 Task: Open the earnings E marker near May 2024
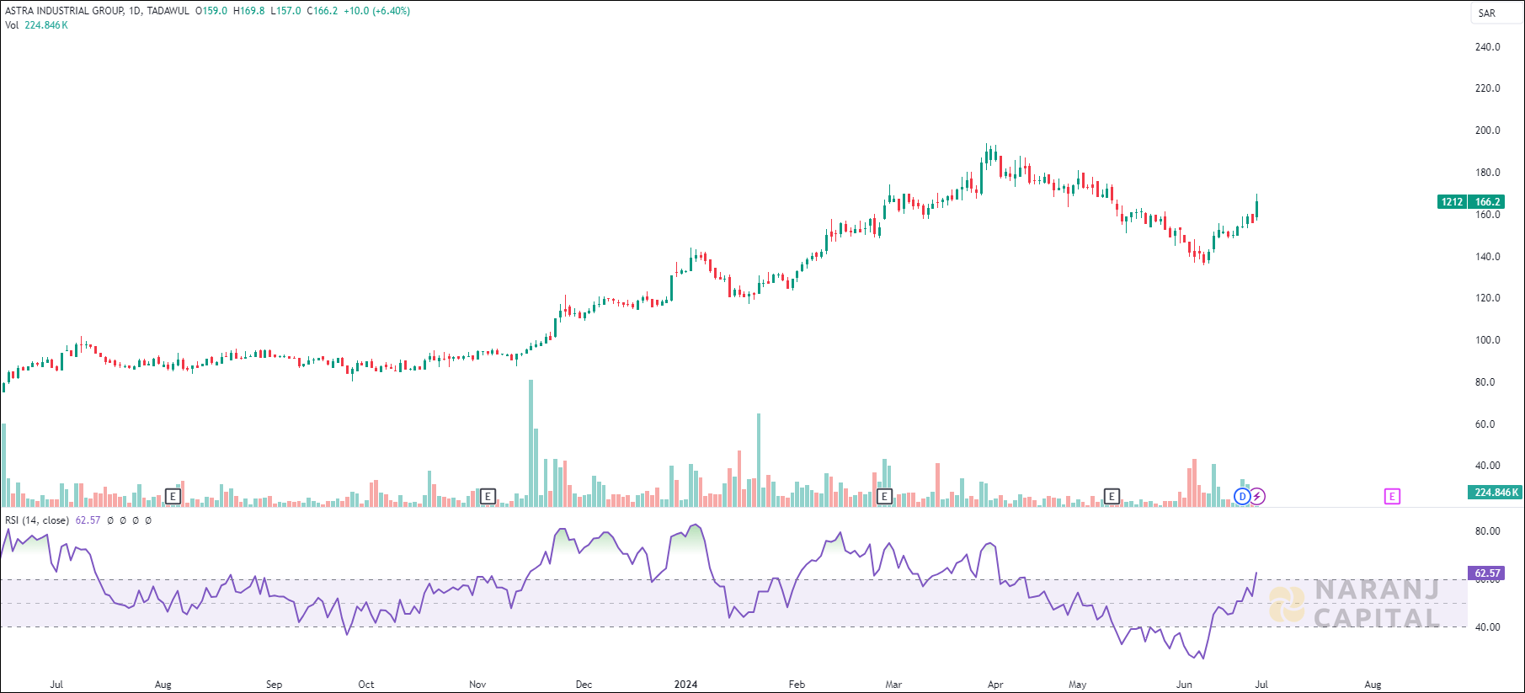click(x=1112, y=497)
